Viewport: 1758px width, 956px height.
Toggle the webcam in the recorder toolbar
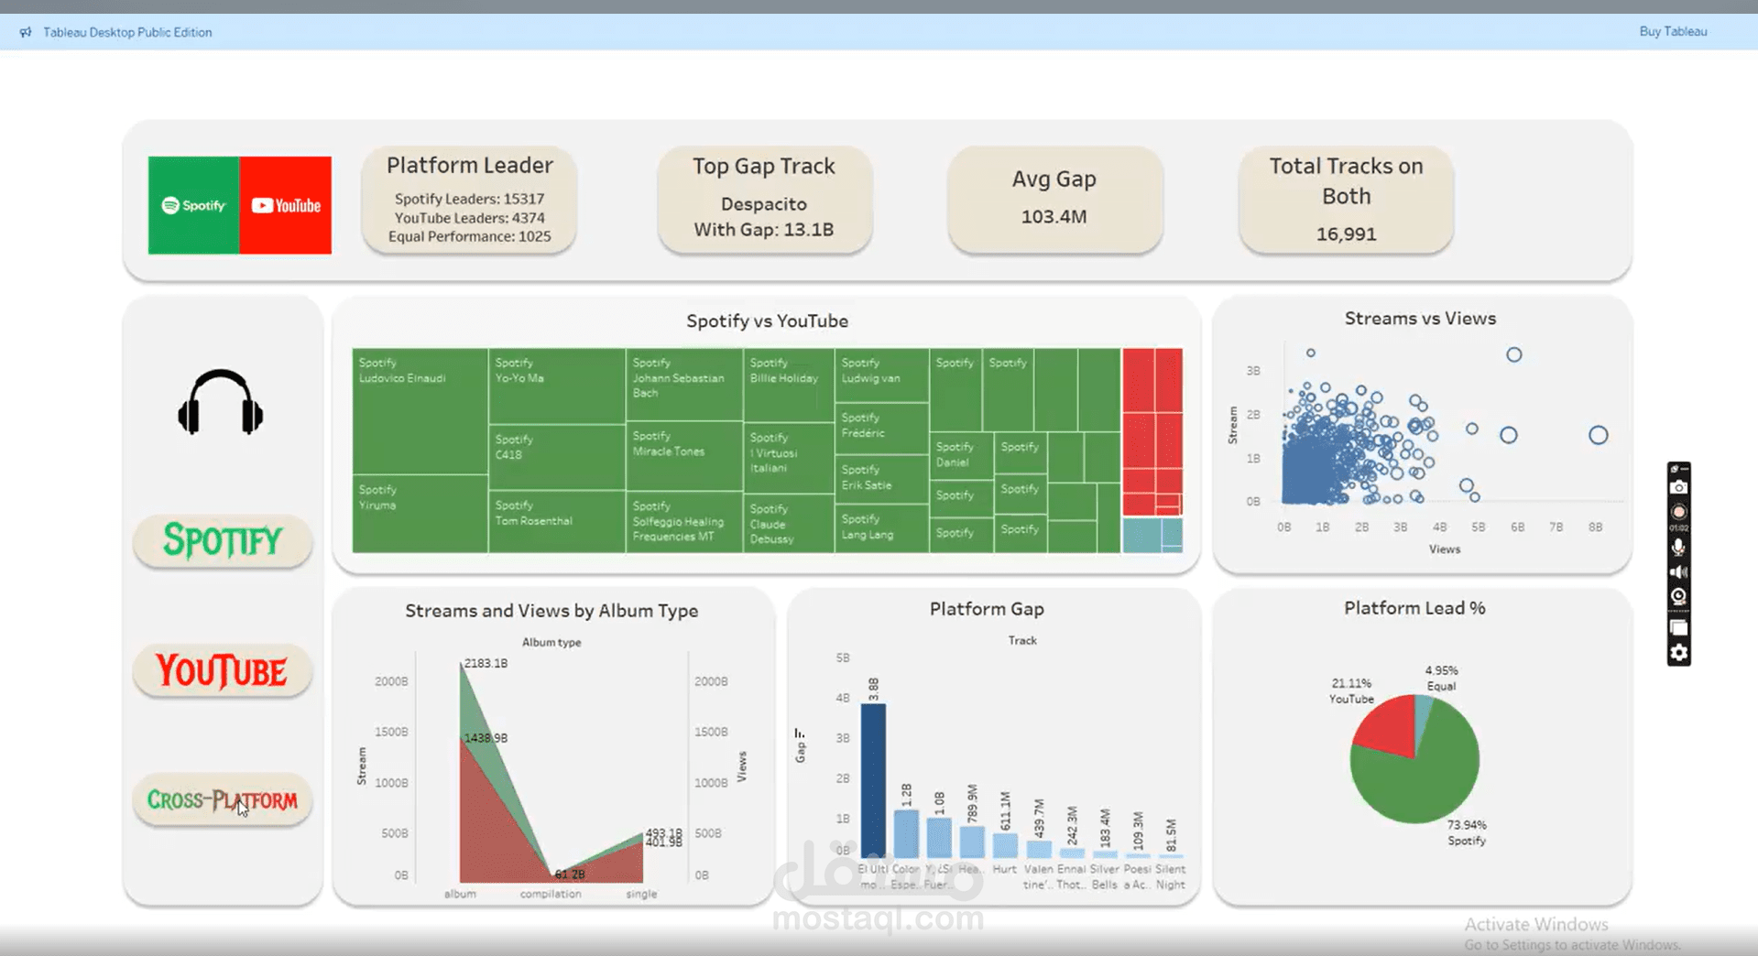pos(1678,596)
